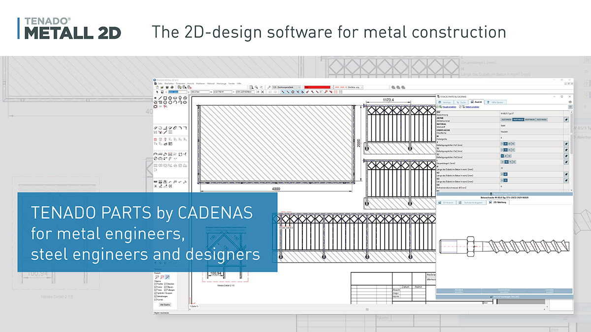
Task: Click the zoom magnifier icon
Action: (x=256, y=87)
